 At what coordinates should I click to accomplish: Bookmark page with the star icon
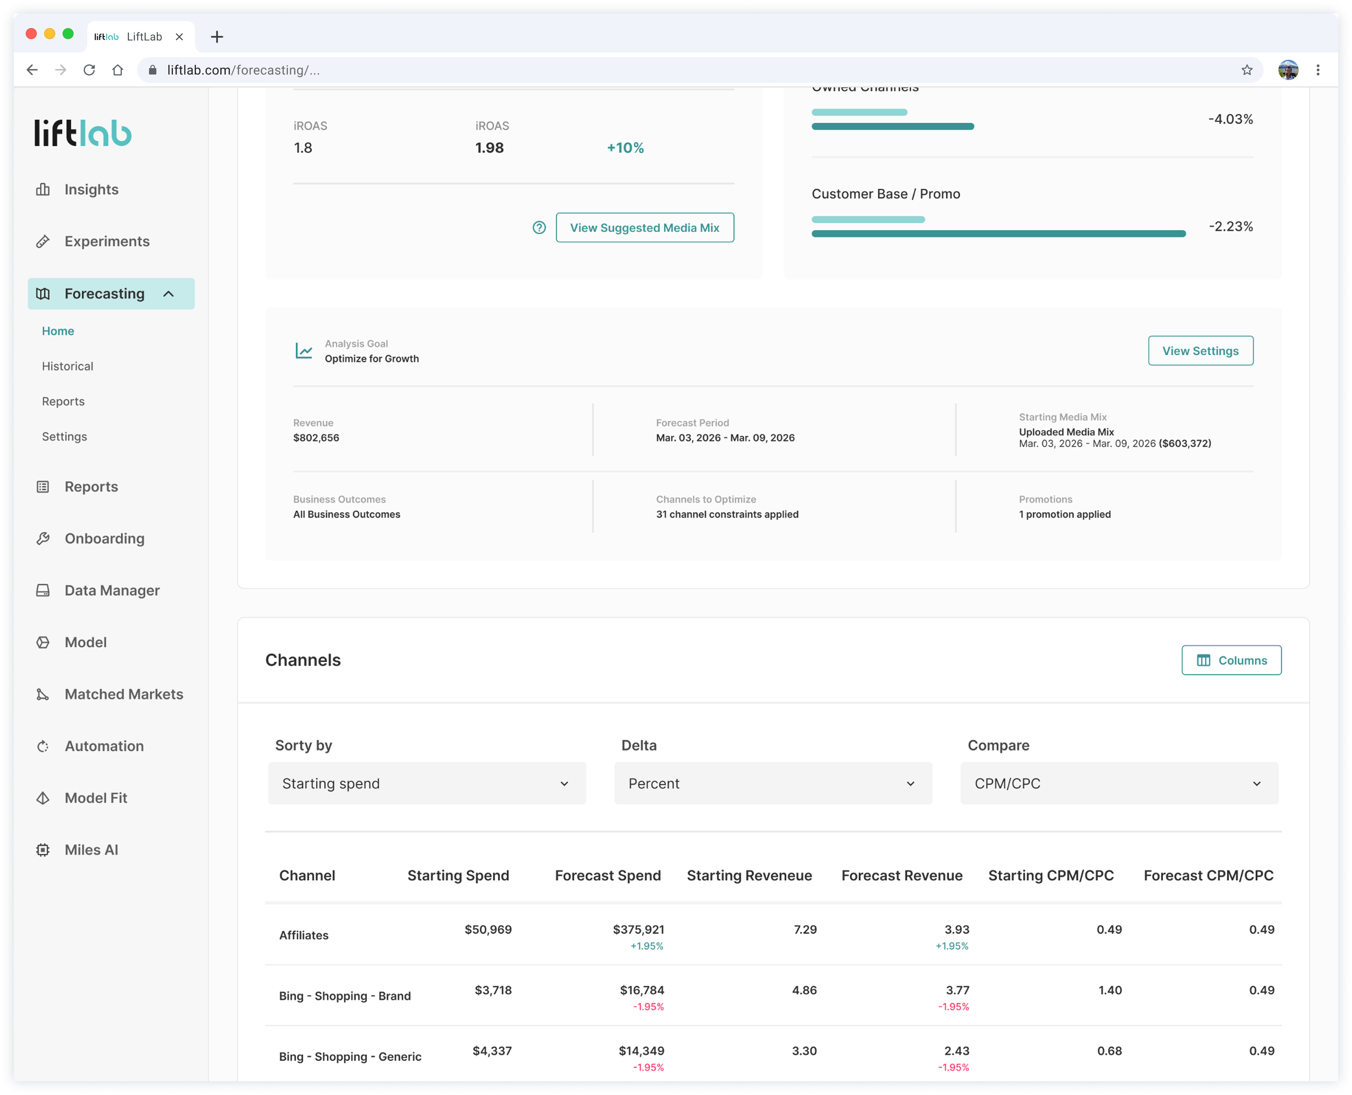1246,70
